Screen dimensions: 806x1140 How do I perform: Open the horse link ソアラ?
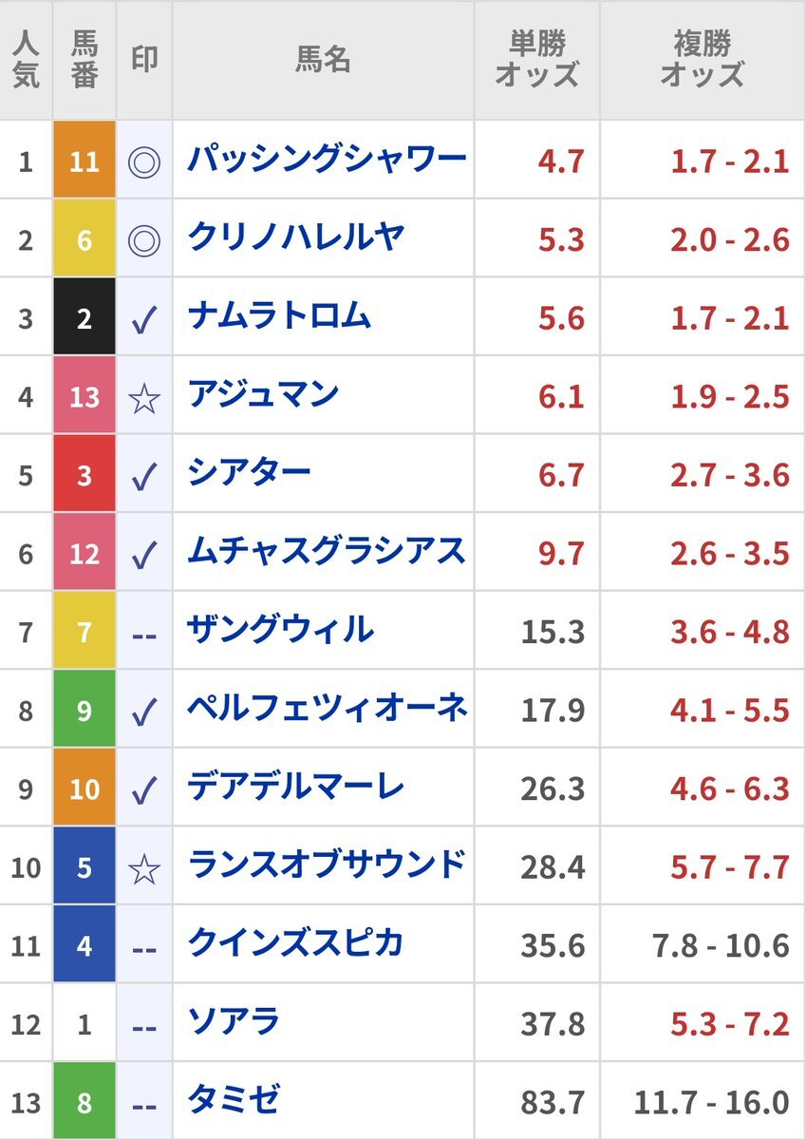(234, 1022)
